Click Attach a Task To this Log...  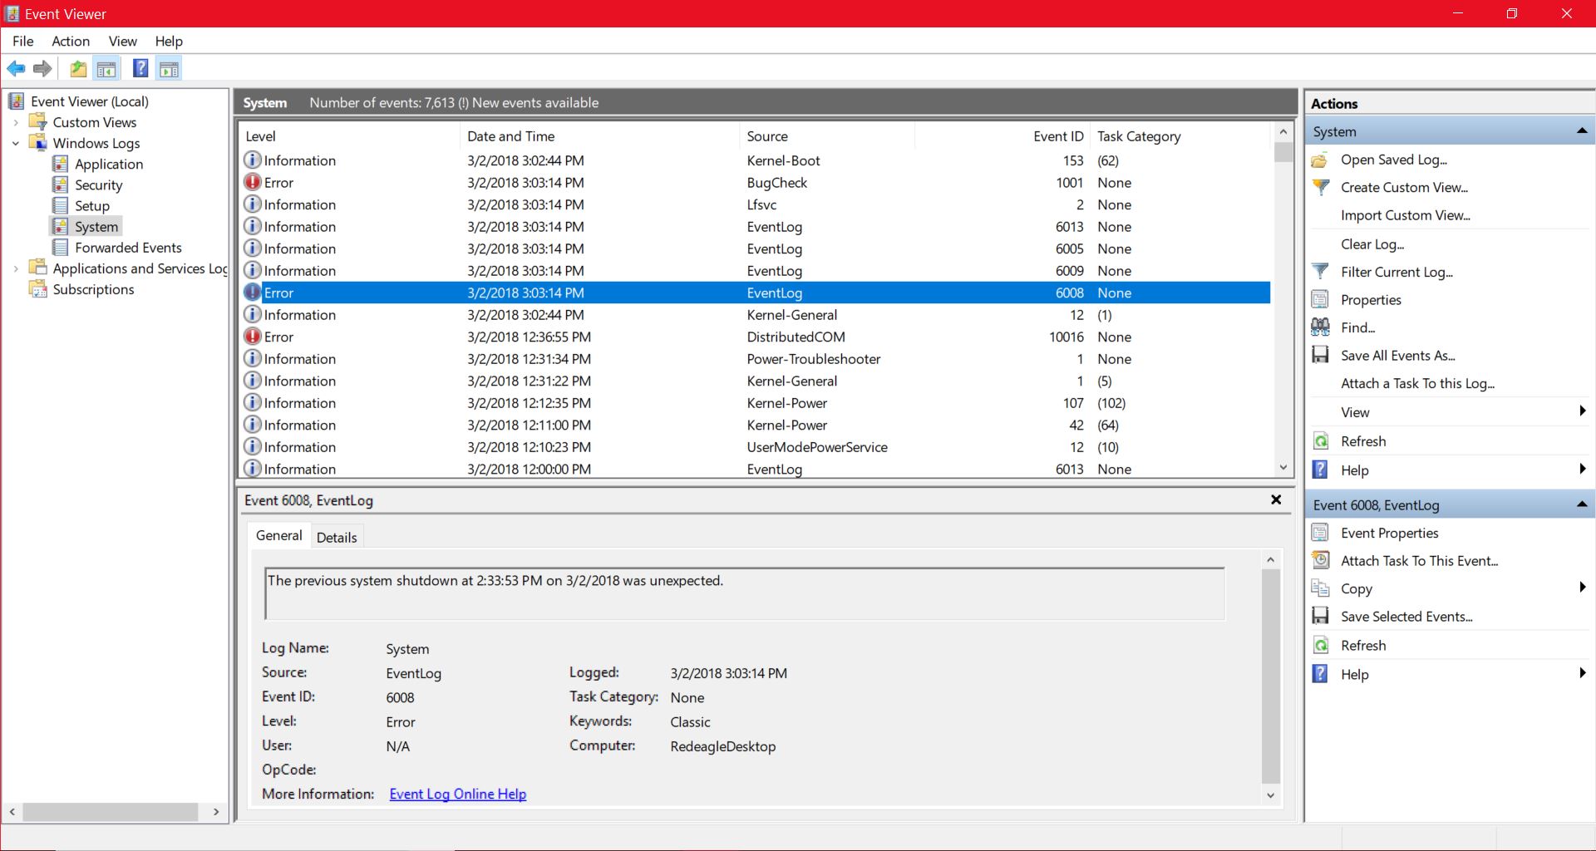[1417, 383]
